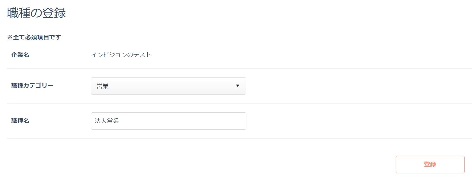
Task: Focus the 職種名 text field
Action: (x=168, y=121)
